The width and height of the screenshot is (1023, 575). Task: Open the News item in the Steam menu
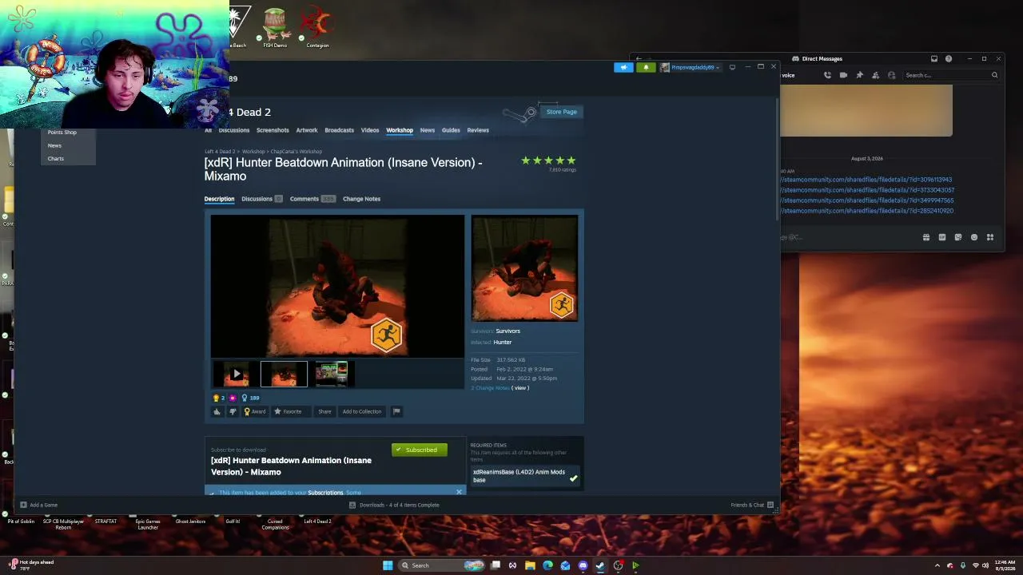54,145
